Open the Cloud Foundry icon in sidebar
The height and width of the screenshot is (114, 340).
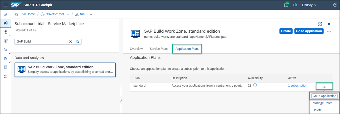(x=6, y=32)
